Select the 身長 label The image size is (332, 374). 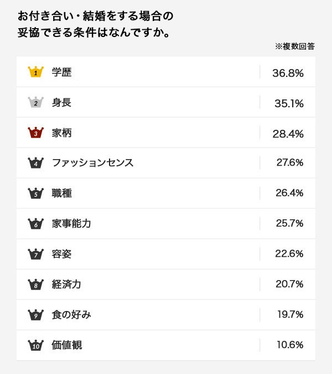point(61,102)
